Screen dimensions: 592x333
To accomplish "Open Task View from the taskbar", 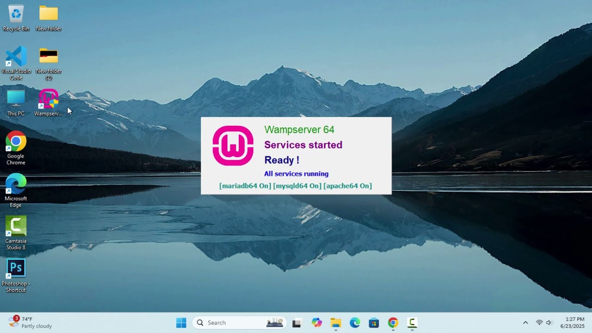I will pyautogui.click(x=296, y=323).
